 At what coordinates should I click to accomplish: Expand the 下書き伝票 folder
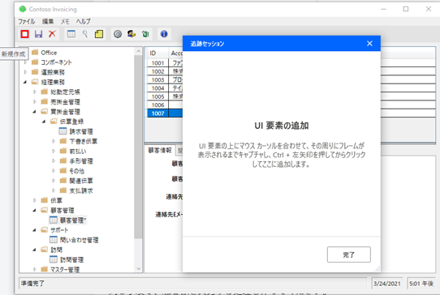[54, 141]
